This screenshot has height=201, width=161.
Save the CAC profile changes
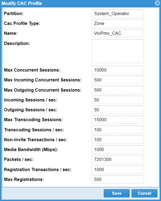pos(117,193)
